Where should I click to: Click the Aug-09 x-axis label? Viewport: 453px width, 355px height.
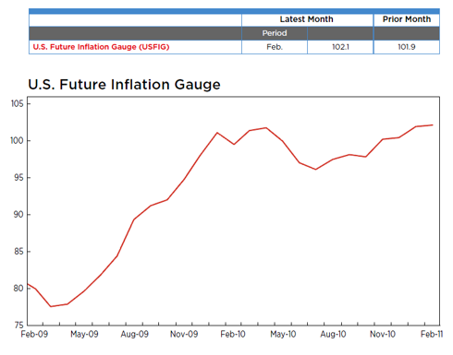click(134, 334)
